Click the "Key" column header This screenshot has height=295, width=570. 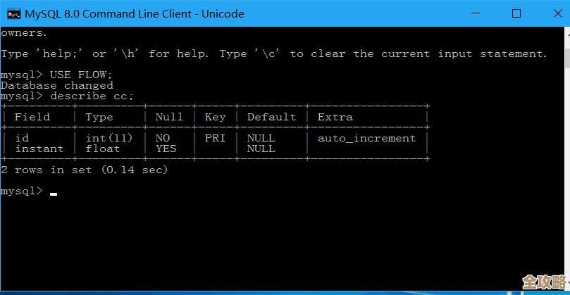click(x=215, y=117)
